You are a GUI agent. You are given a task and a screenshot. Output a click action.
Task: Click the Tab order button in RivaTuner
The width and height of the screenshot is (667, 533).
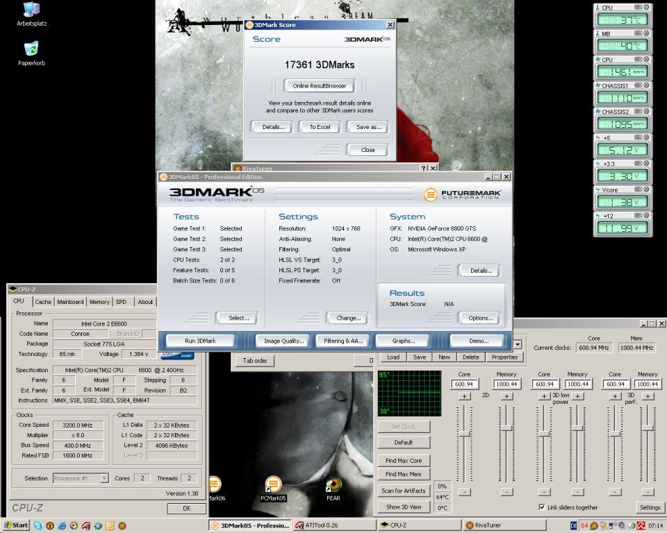pos(255,361)
